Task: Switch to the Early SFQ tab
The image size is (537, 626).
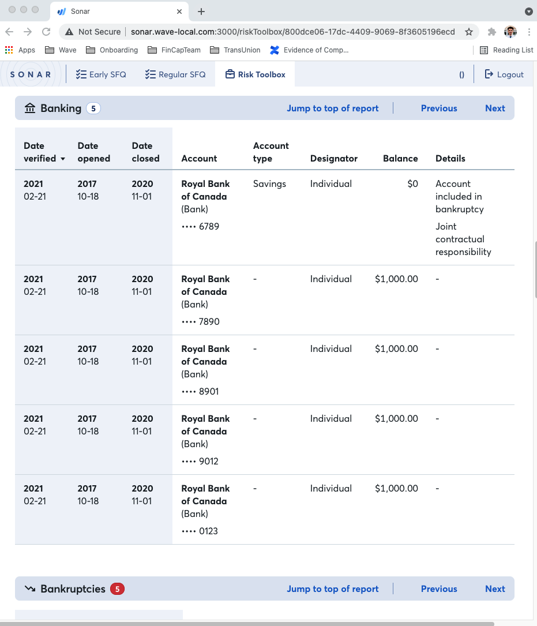Action: [101, 74]
